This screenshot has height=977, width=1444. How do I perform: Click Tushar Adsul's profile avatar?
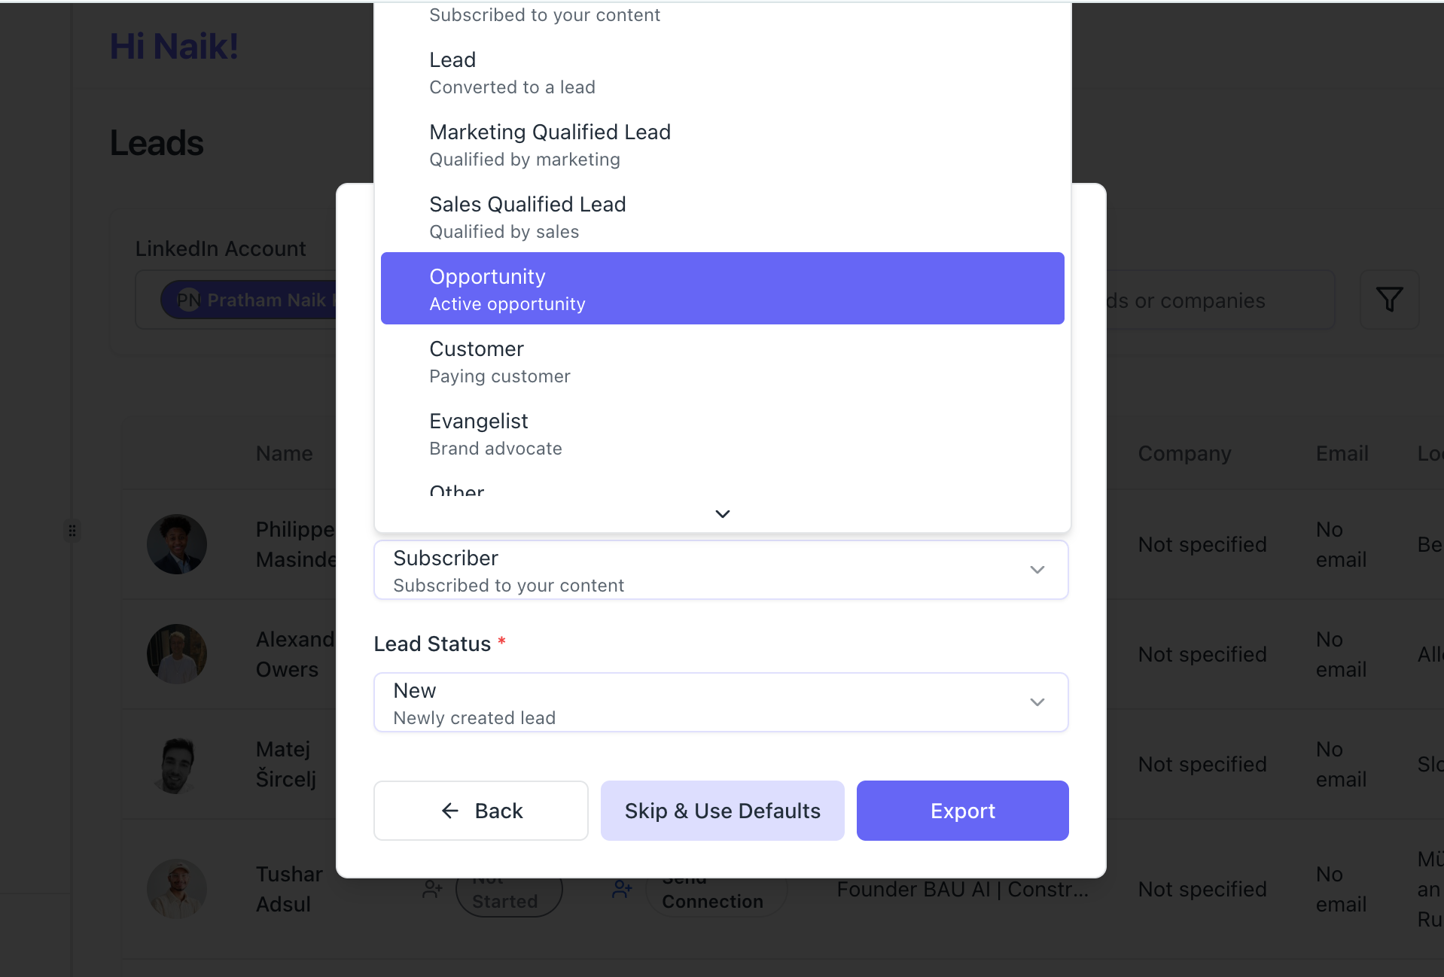tap(177, 889)
